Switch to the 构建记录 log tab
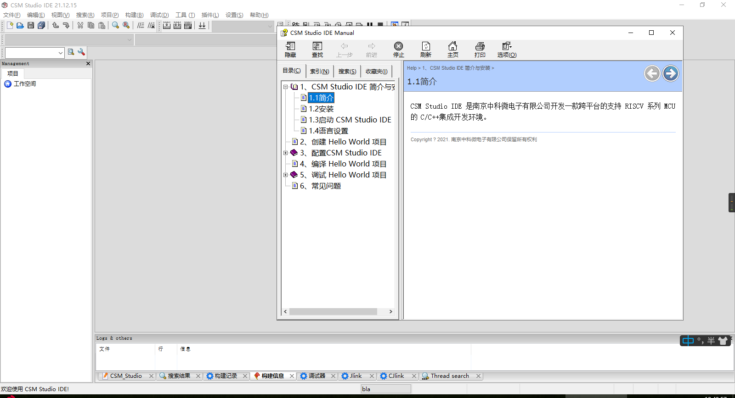This screenshot has width=735, height=398. click(x=226, y=376)
